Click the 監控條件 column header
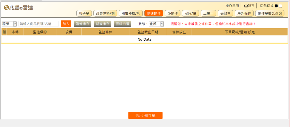This screenshot has width=290, height=127. 105,32
